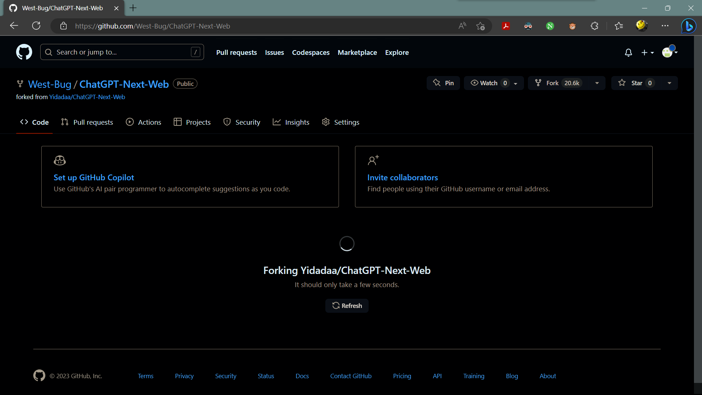Open the Yidadaa/ChatGPT-Next-Web upstream link
Screen dimensions: 702x395
click(87, 97)
